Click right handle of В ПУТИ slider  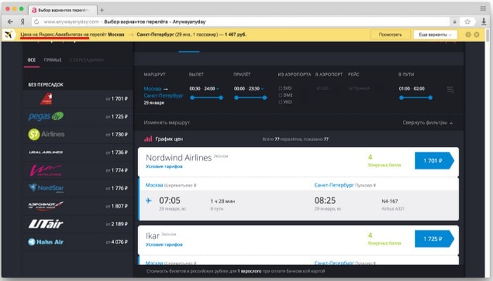430,98
